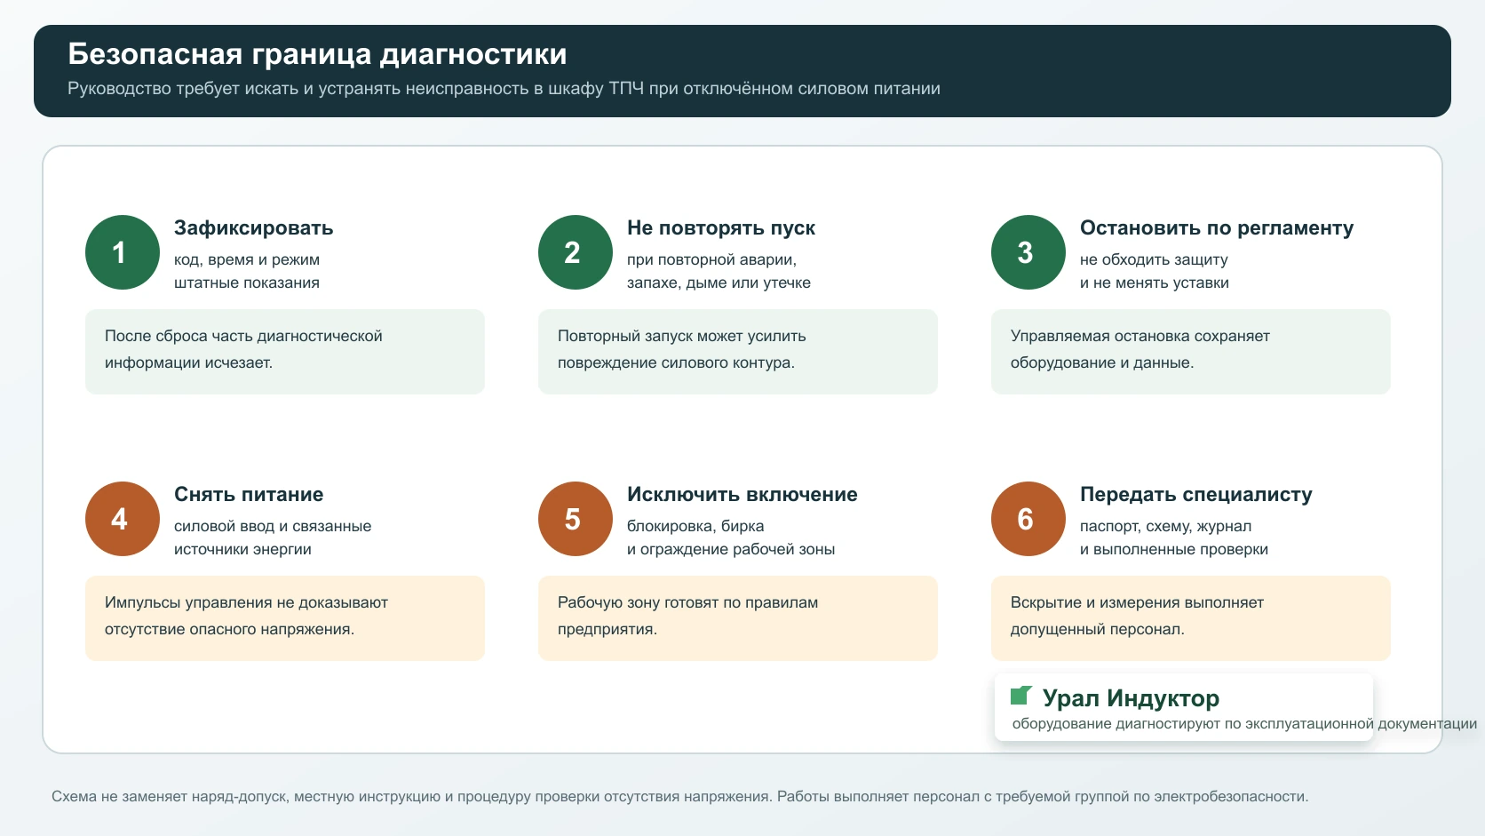Click the title «Безопасная граница диагностики»
This screenshot has width=1485, height=836.
pyautogui.click(x=317, y=54)
